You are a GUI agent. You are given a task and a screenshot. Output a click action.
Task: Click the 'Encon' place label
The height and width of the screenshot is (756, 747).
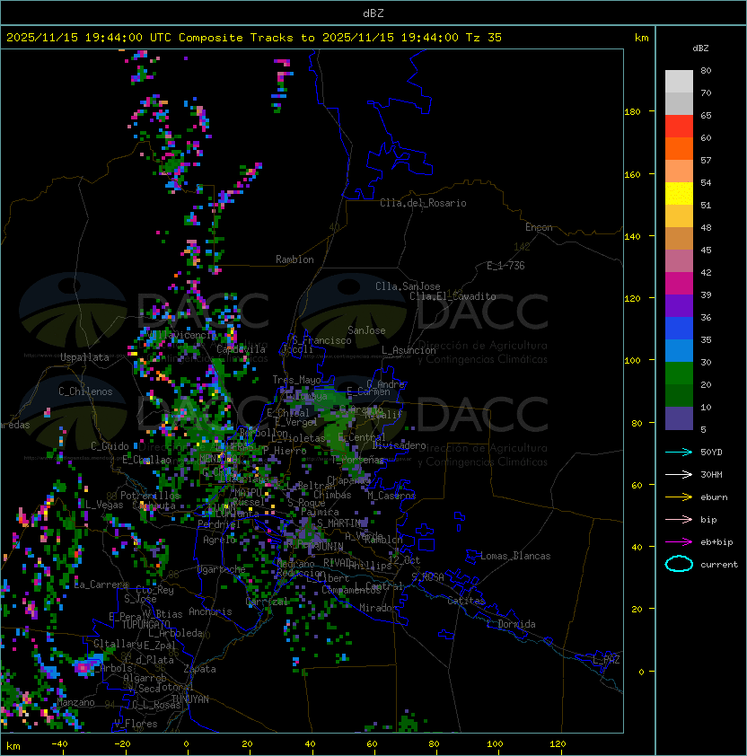click(x=539, y=227)
